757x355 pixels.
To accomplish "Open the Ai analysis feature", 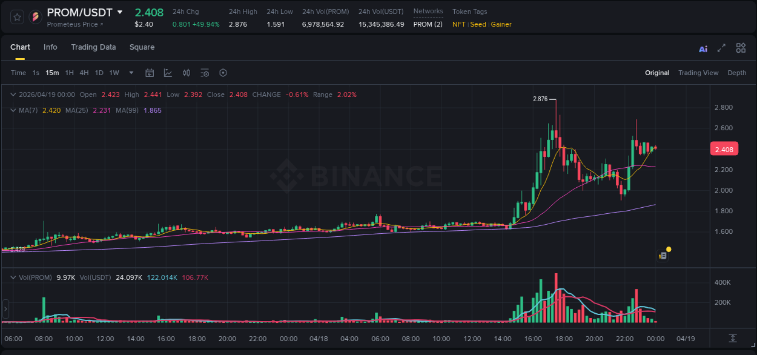I will 702,48.
